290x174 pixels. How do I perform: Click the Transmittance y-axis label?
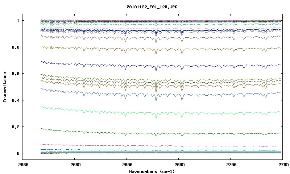tap(5, 87)
